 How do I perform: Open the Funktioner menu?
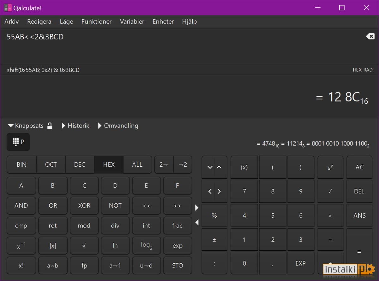96,21
